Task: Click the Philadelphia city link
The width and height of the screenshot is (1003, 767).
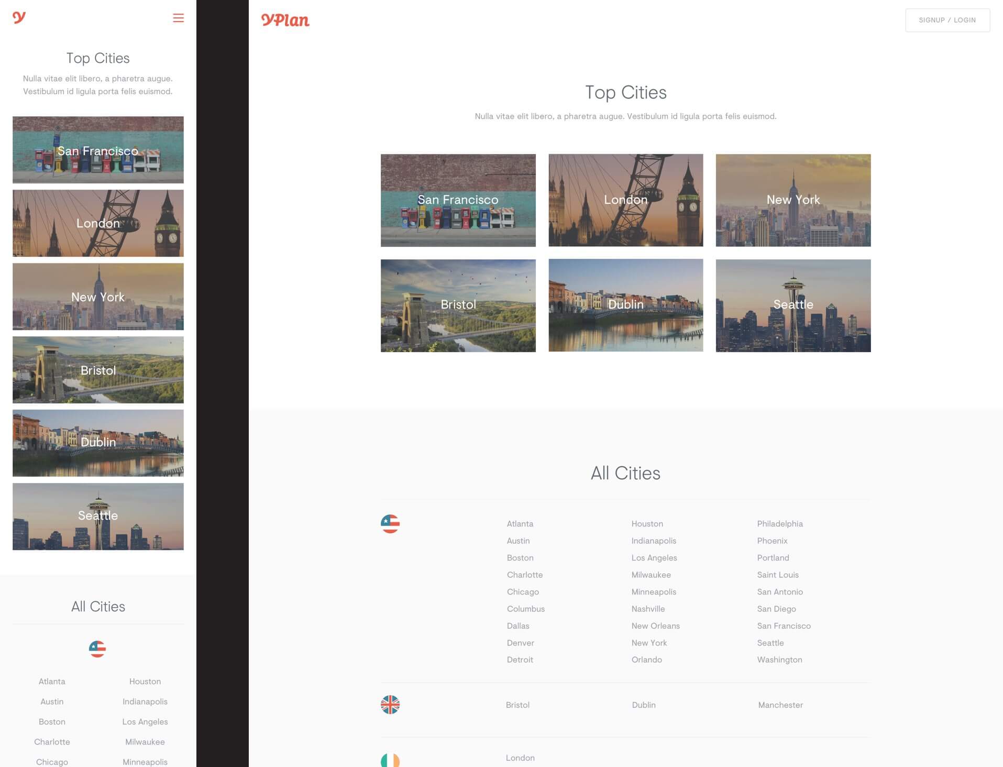Action: pyautogui.click(x=779, y=523)
